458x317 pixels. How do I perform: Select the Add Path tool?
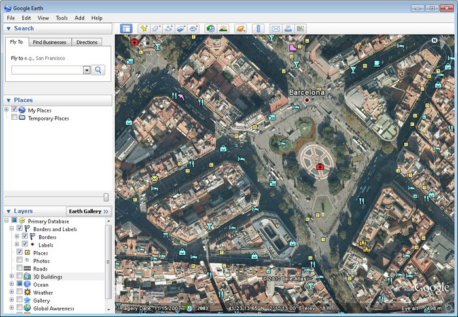168,29
